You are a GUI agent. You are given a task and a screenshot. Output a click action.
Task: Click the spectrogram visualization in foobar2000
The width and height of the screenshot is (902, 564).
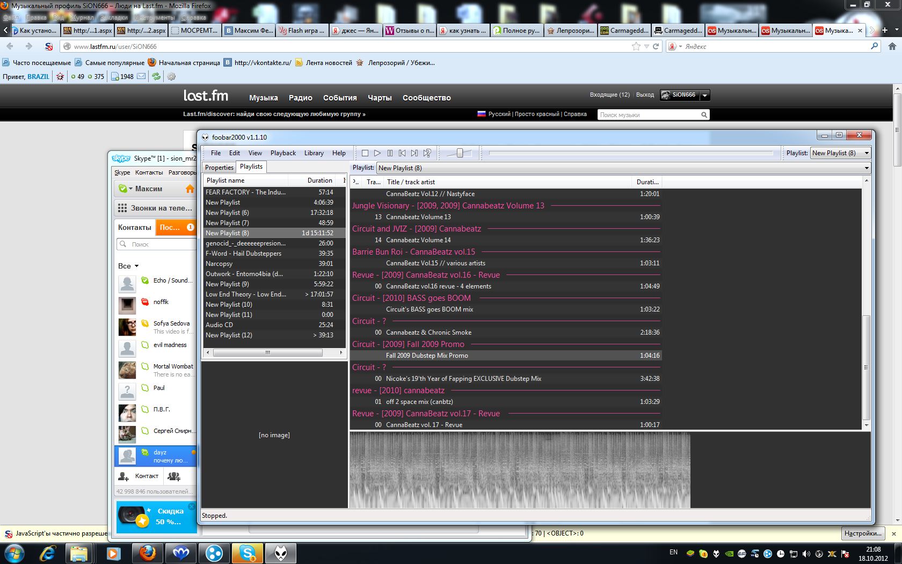520,470
